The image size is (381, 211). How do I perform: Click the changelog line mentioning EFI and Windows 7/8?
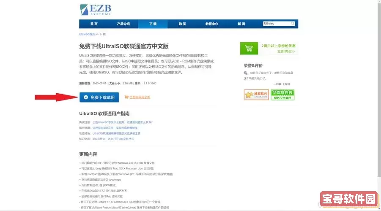click(117, 163)
